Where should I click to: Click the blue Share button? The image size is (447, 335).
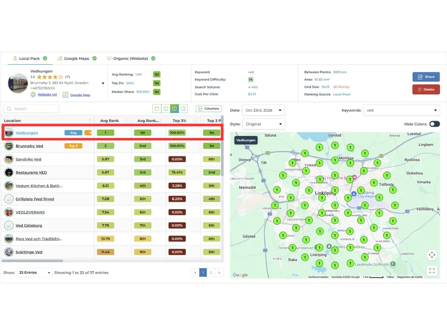(426, 77)
